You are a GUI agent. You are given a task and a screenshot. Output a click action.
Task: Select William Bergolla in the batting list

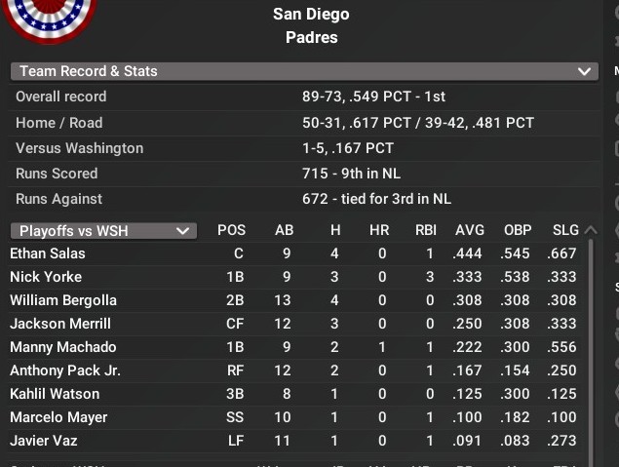[63, 300]
